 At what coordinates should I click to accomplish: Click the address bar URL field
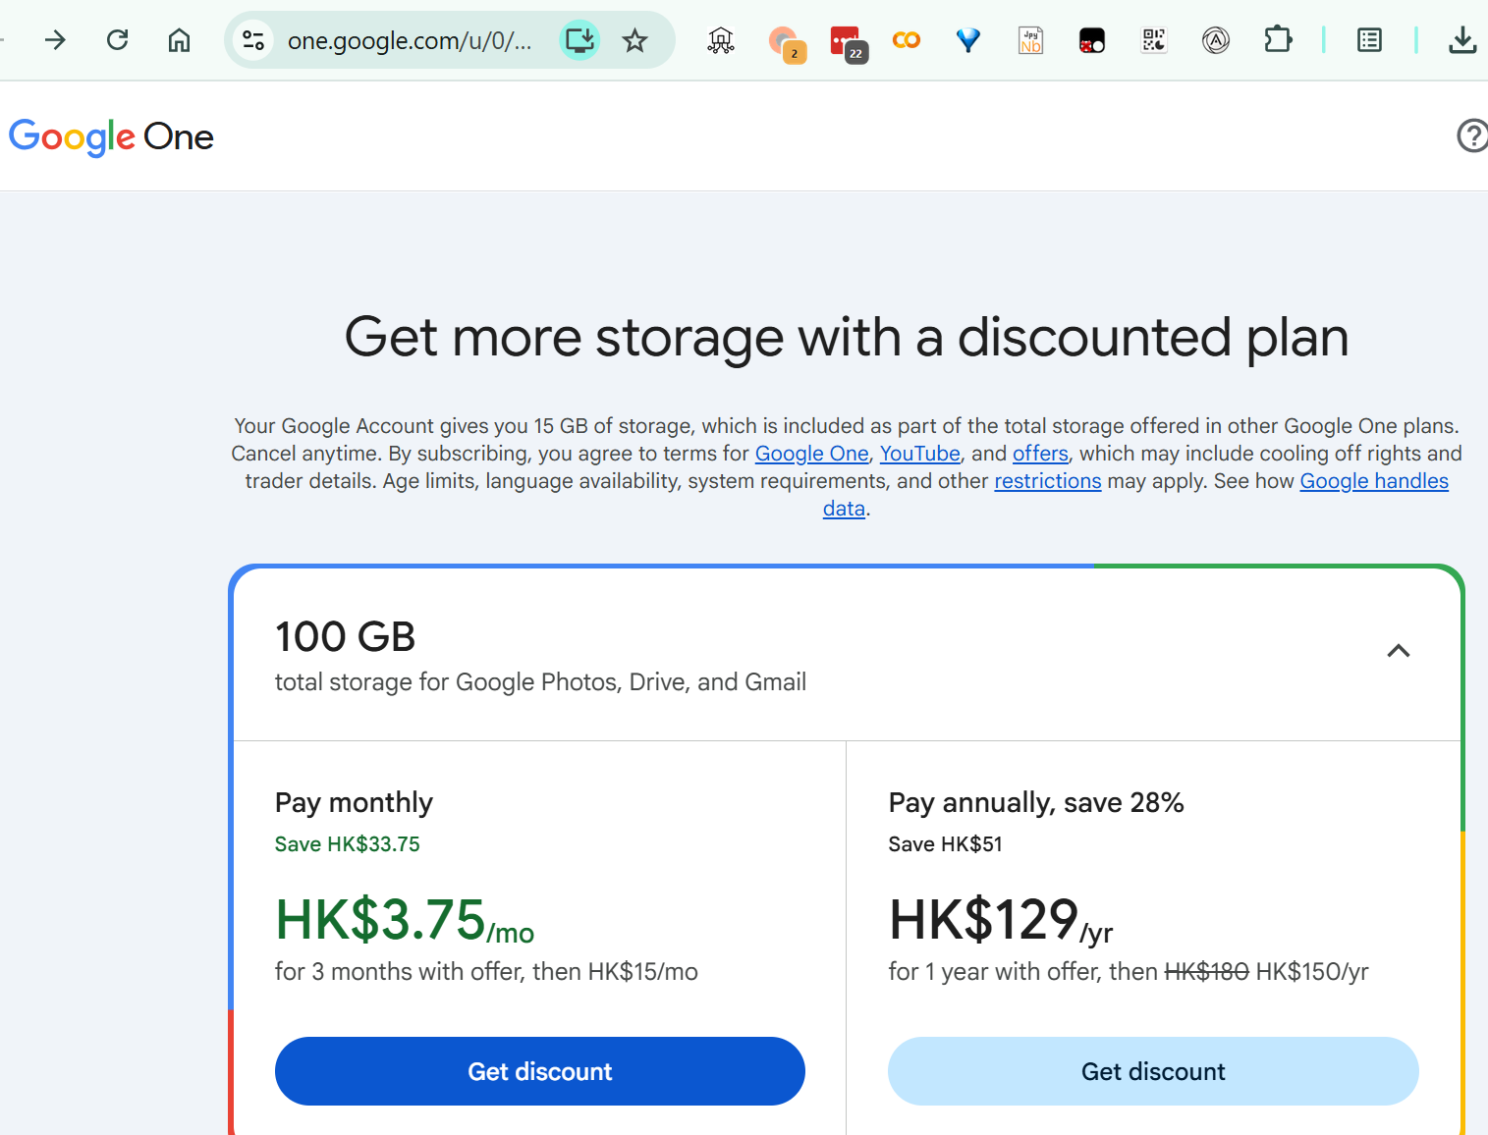pyautogui.click(x=410, y=40)
